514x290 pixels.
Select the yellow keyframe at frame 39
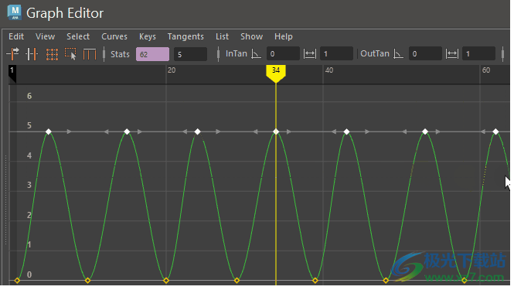(x=315, y=281)
